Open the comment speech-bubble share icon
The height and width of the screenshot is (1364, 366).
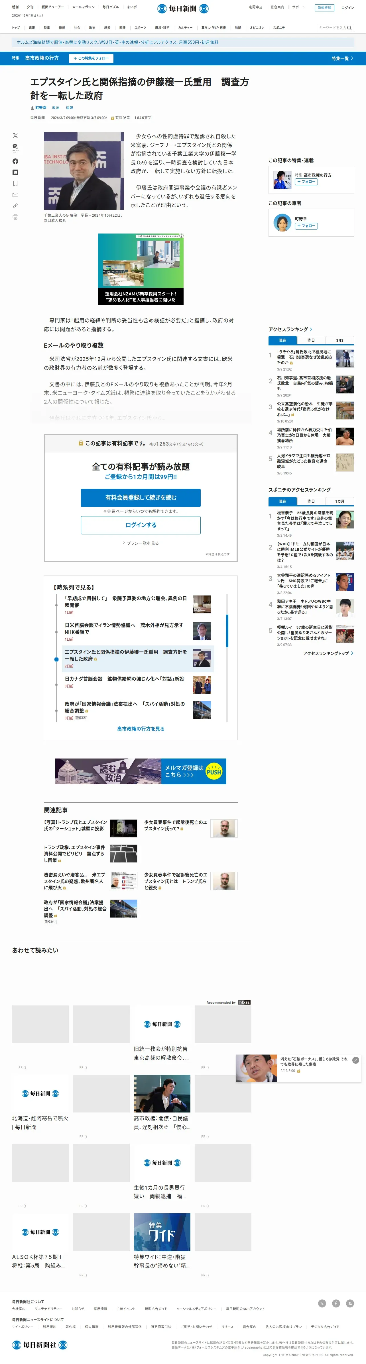(15, 148)
